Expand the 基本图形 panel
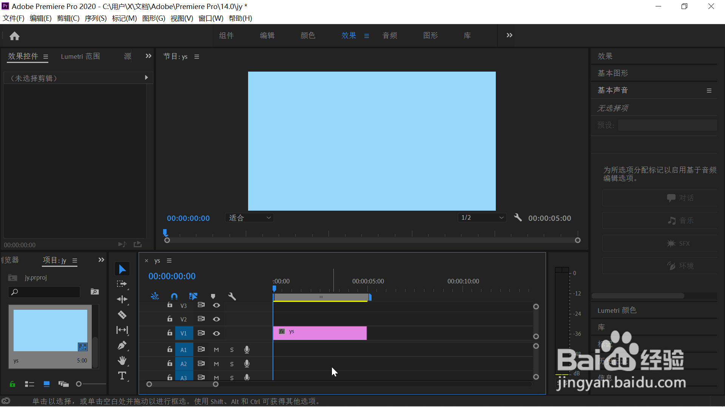The height and width of the screenshot is (407, 725). 612,73
